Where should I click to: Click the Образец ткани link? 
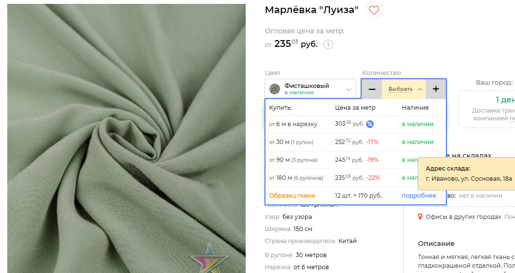point(292,196)
